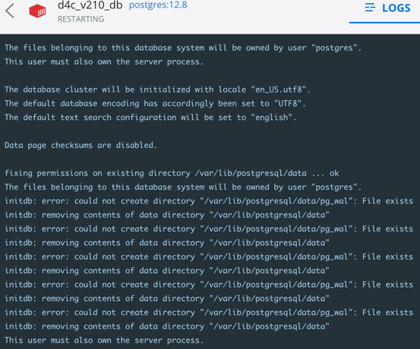Select the Data page checksums disabled line
This screenshot has height=349, width=420.
coord(81,145)
